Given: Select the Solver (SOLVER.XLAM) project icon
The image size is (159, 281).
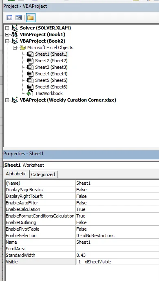Looking at the screenshot, I should click(15, 28).
